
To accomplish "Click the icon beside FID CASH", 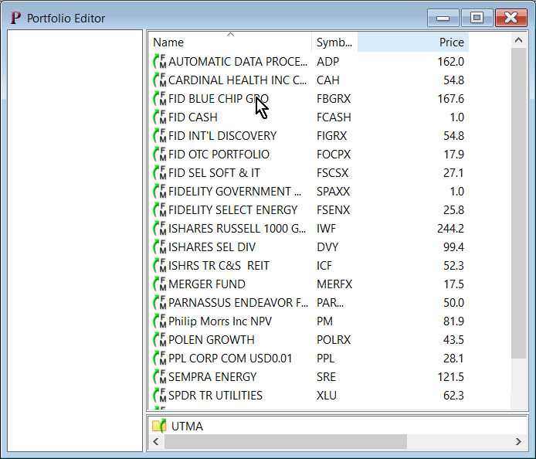I will point(160,117).
